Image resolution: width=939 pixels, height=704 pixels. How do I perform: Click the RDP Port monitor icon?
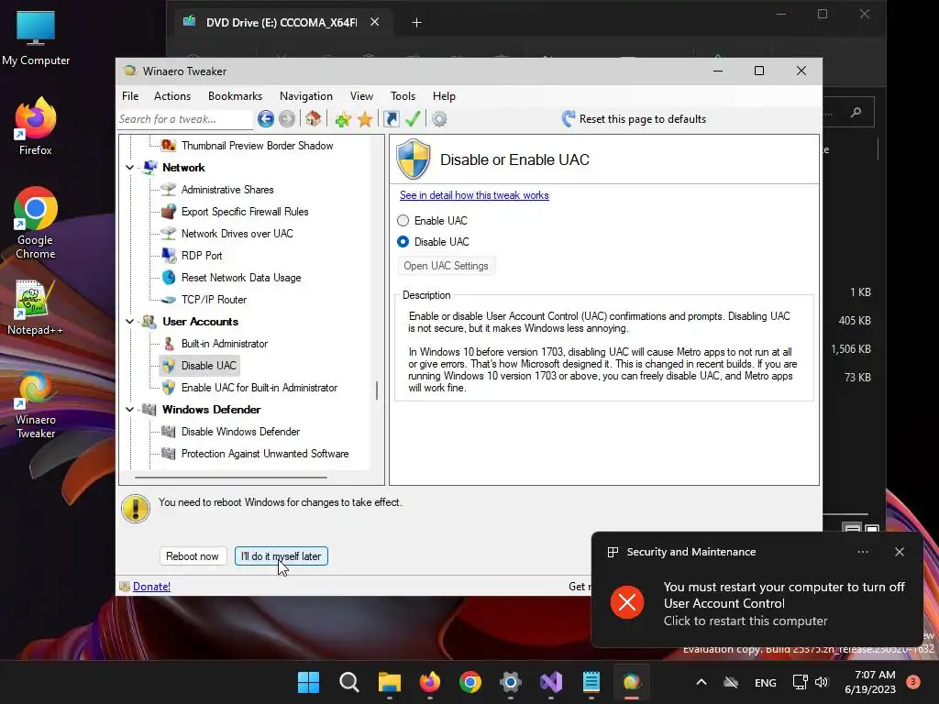[169, 256]
